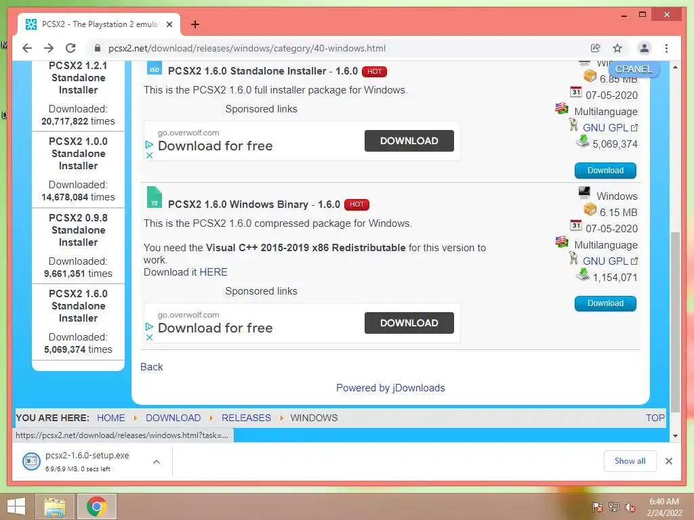694x520 pixels.
Task: Click the blue Download button for Windows Binary
Action: click(605, 303)
